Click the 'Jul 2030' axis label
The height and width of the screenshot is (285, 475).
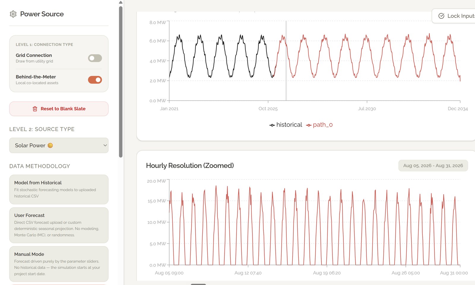click(x=367, y=109)
